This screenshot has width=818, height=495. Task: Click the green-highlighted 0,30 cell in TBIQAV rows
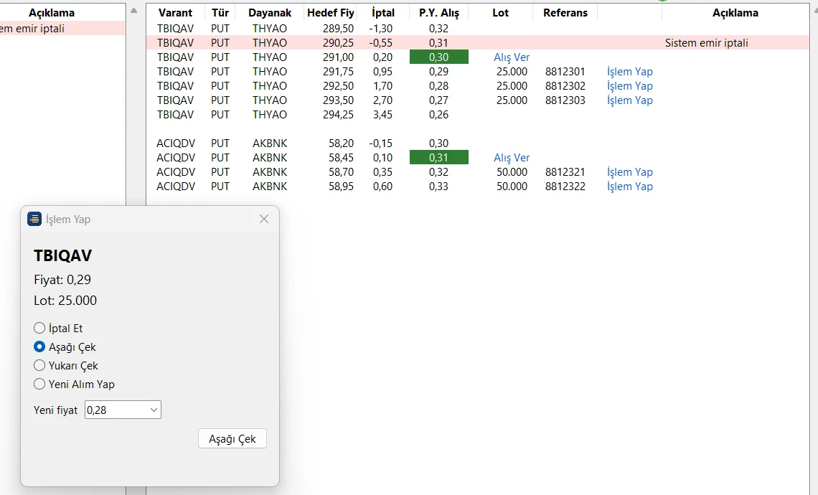(438, 57)
